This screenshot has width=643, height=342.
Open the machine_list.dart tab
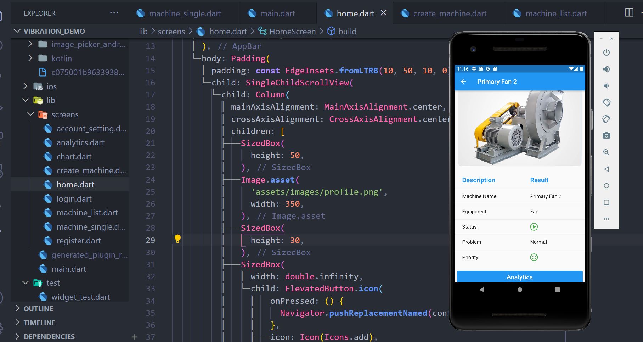557,13
